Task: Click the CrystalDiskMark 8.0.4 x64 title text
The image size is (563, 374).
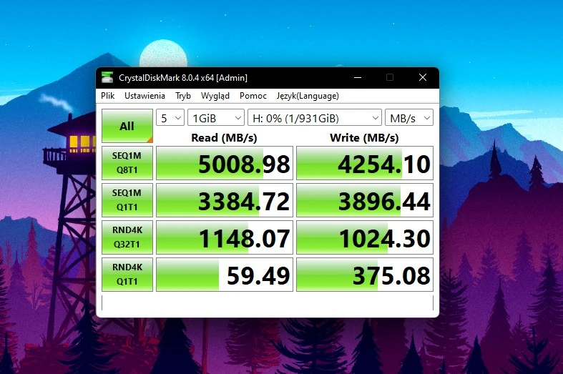Action: tap(183, 78)
